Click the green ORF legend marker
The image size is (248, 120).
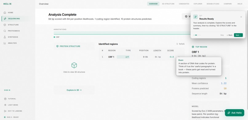(54, 37)
